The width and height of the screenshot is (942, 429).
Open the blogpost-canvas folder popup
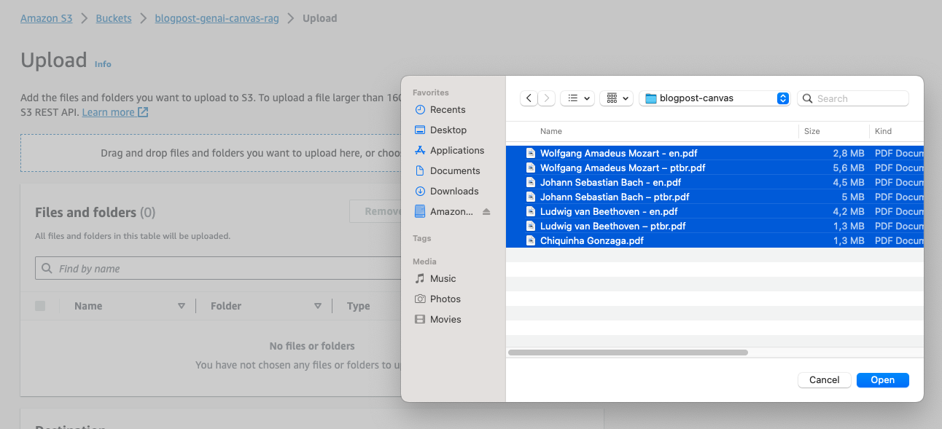tap(715, 98)
